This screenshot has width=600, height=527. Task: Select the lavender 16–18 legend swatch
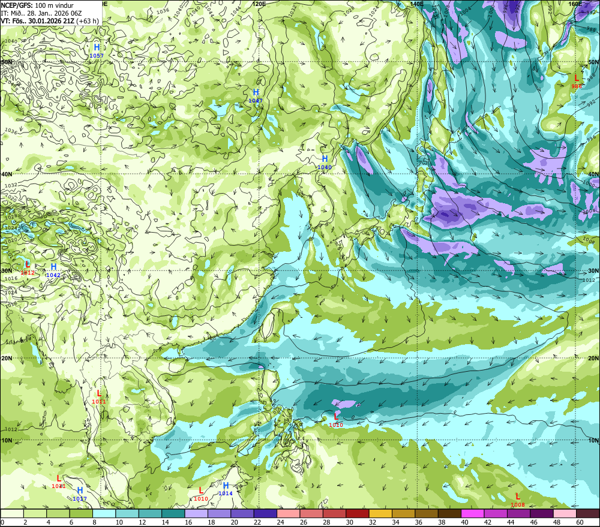click(196, 514)
